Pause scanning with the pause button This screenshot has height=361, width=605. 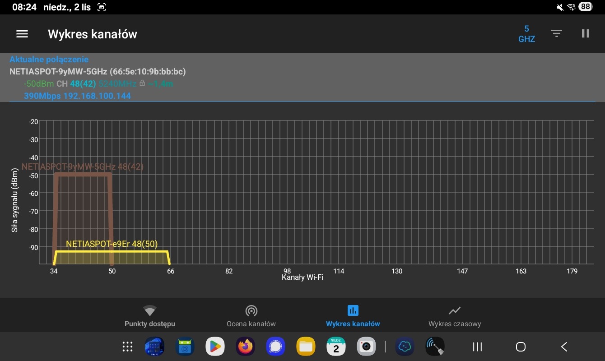coord(586,34)
